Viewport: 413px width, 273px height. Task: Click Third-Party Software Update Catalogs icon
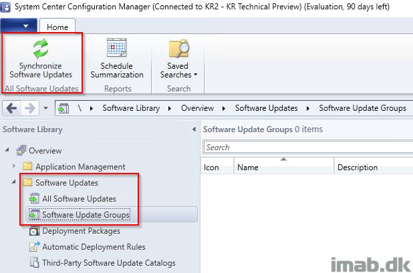tap(34, 262)
